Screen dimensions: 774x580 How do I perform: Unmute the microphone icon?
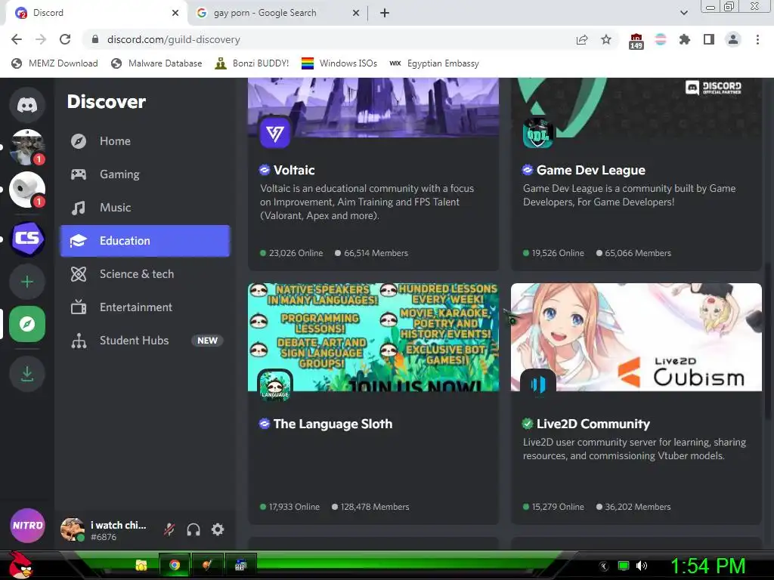tap(169, 529)
